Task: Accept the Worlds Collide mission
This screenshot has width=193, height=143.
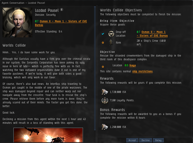Action: click(132, 140)
